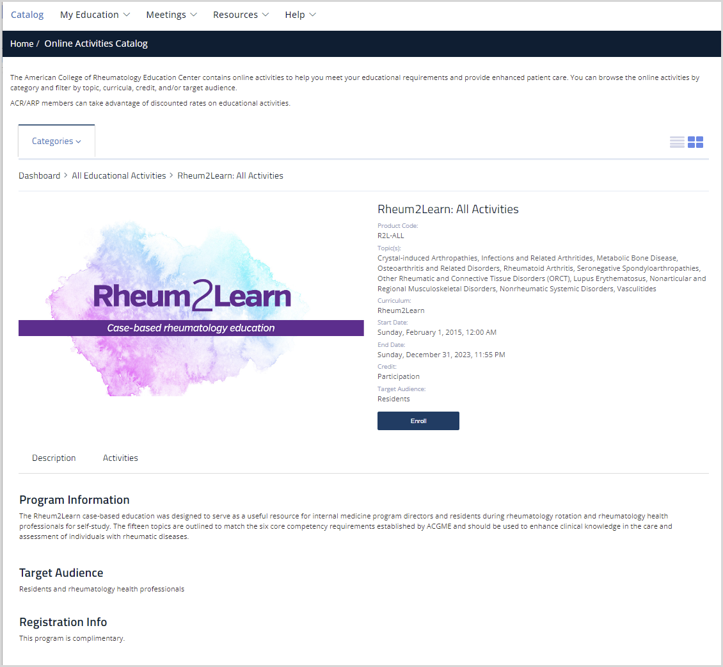Select the Rheum2Learn: All Activities heading
723x667 pixels.
[448, 209]
